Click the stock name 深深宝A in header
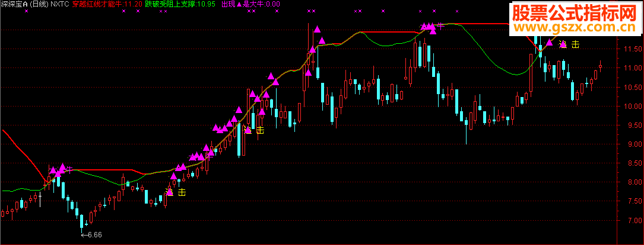 coord(14,4)
